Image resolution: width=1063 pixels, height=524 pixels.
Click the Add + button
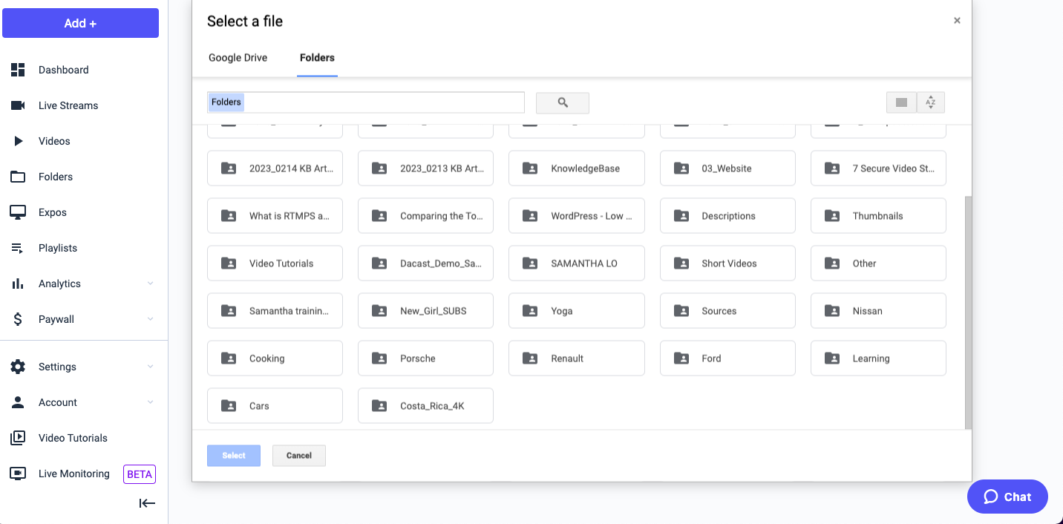(x=80, y=23)
